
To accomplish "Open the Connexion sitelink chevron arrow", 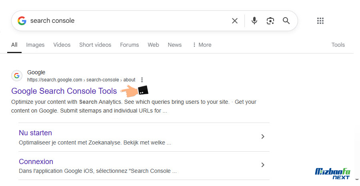I will 263,165.
